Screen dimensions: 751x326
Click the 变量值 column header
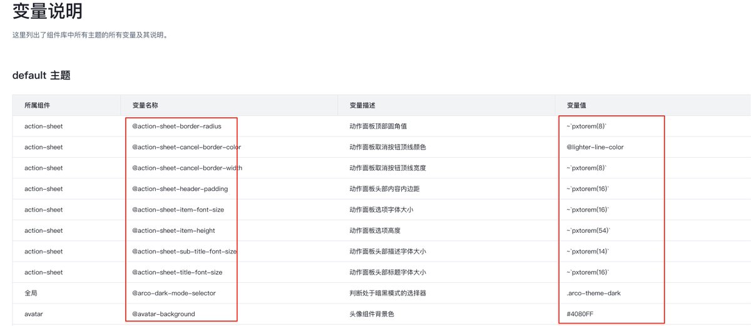pyautogui.click(x=576, y=105)
